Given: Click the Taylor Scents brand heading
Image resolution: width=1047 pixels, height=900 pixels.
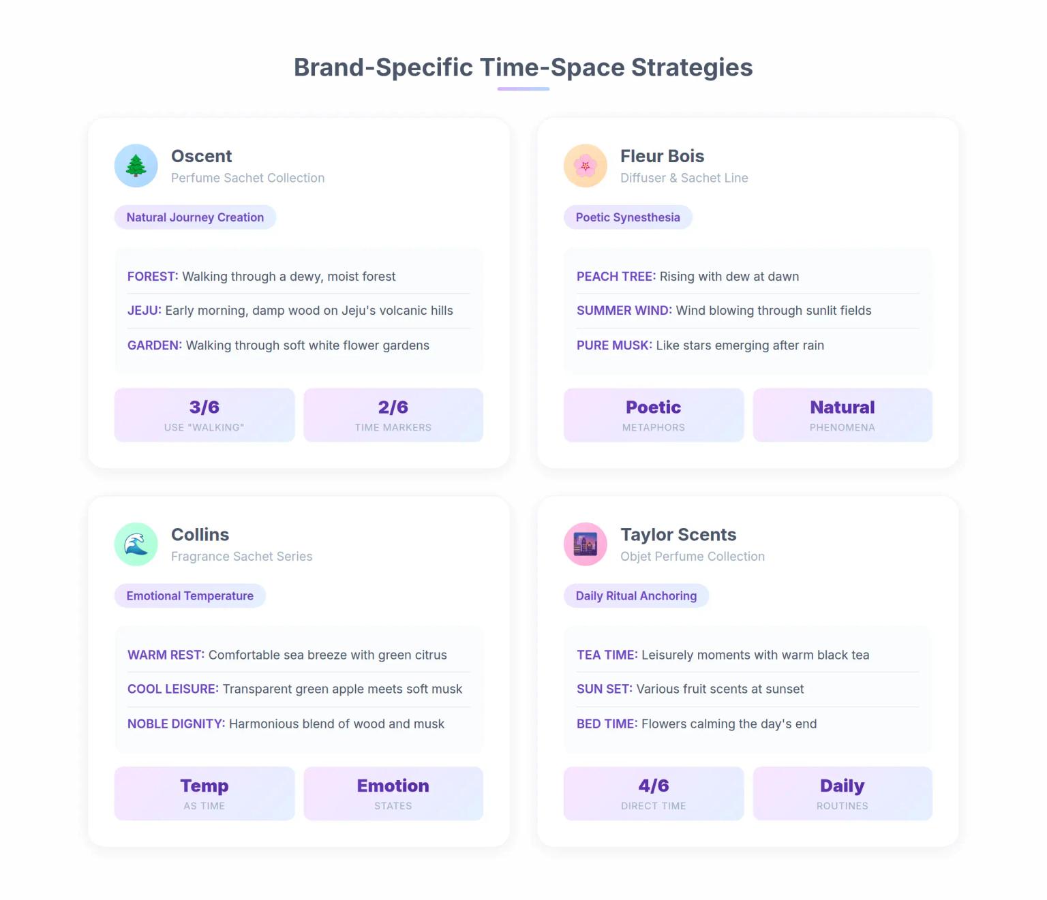Looking at the screenshot, I should 678,535.
